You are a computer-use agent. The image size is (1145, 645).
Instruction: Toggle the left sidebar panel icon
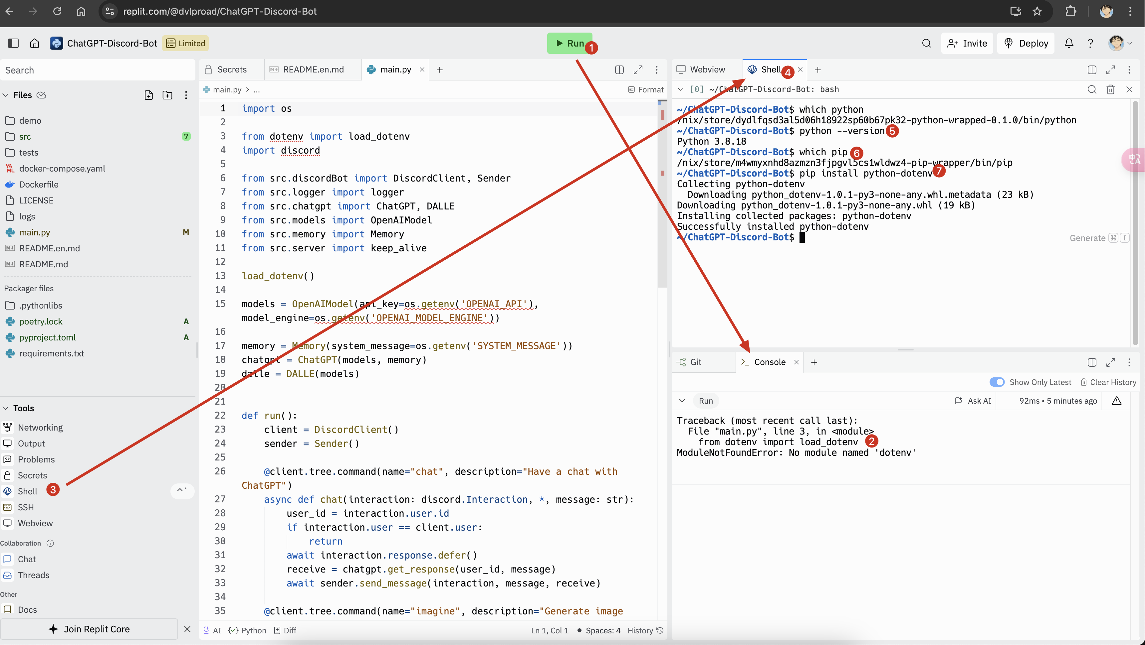pyautogui.click(x=13, y=43)
